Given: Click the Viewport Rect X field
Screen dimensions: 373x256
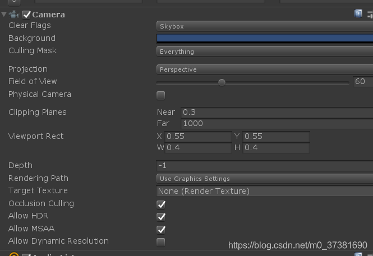Looking at the screenshot, I should coord(198,137).
